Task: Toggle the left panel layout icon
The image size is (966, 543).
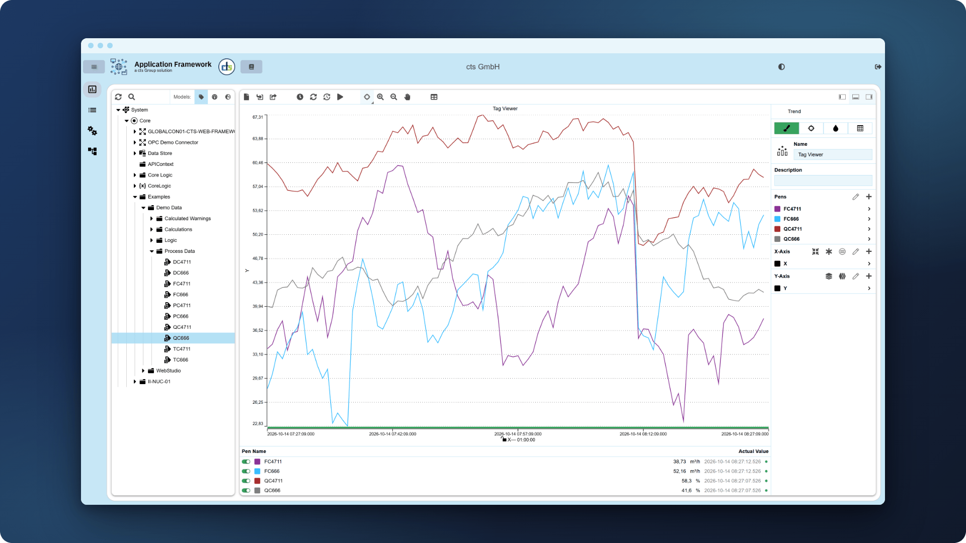Action: pos(842,97)
